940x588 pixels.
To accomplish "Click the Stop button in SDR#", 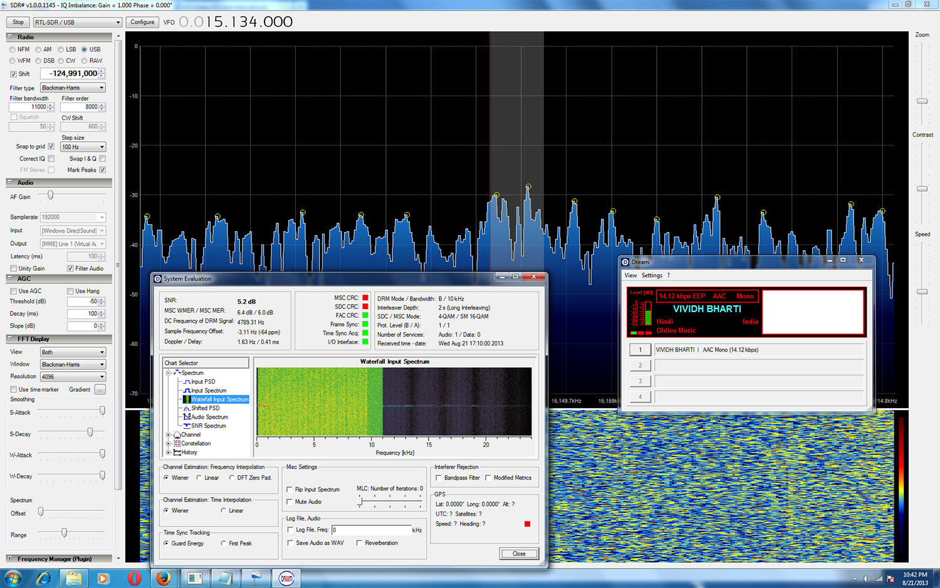I will [x=18, y=22].
